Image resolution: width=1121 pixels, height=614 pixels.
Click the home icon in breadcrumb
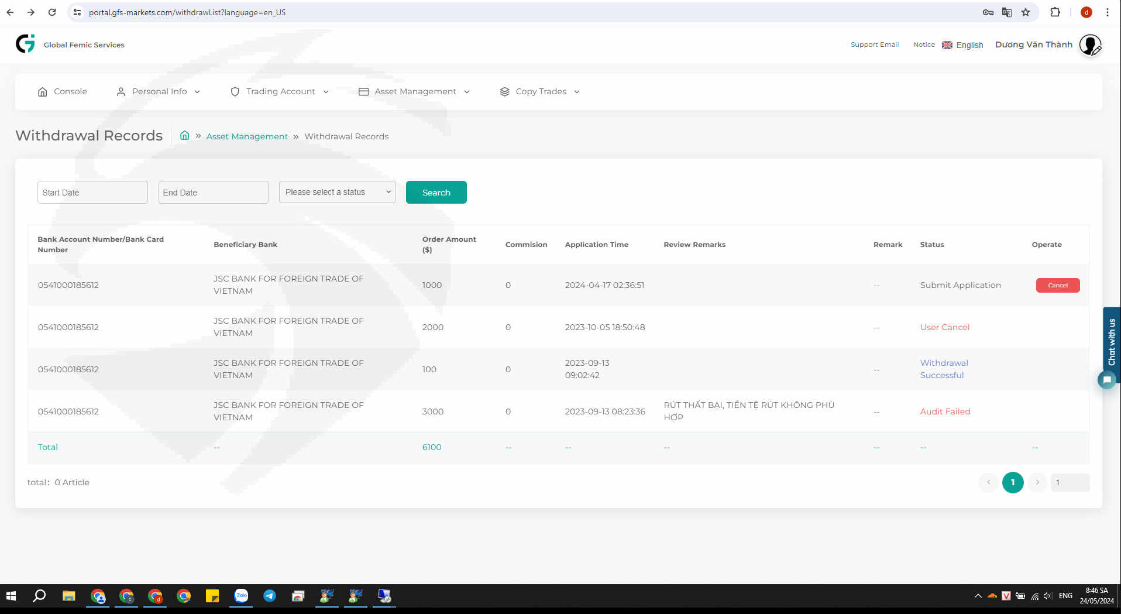[x=184, y=136]
